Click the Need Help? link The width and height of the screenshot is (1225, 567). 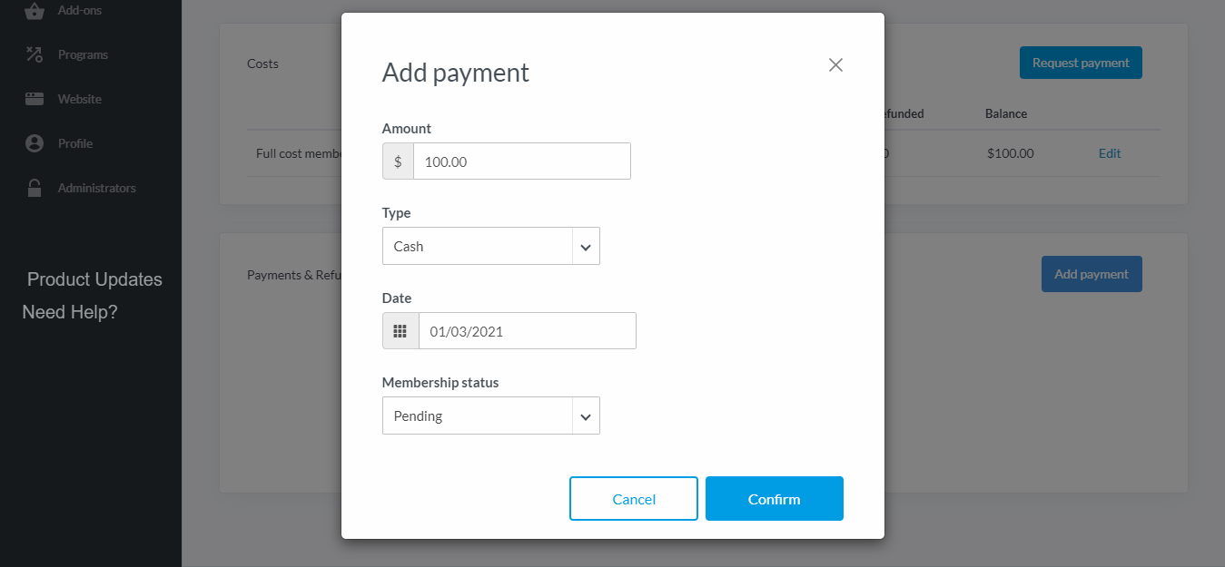click(70, 312)
